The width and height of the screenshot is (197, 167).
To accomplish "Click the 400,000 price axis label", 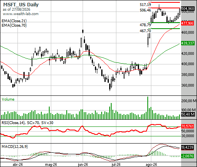I will coord(187,64).
